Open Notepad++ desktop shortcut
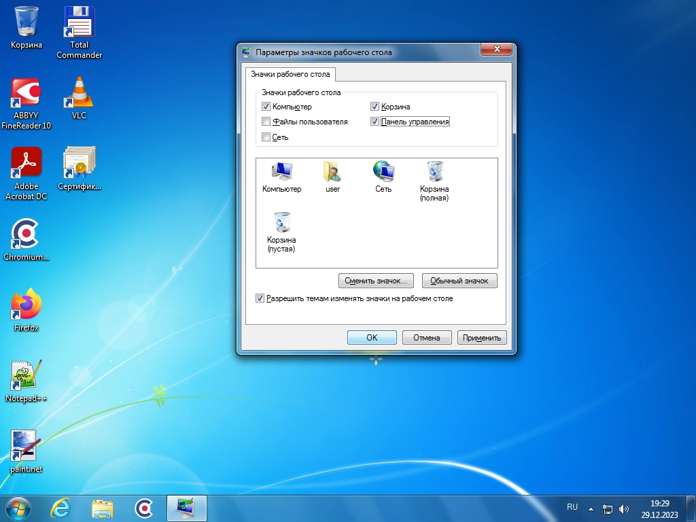696x522 pixels. tap(27, 381)
